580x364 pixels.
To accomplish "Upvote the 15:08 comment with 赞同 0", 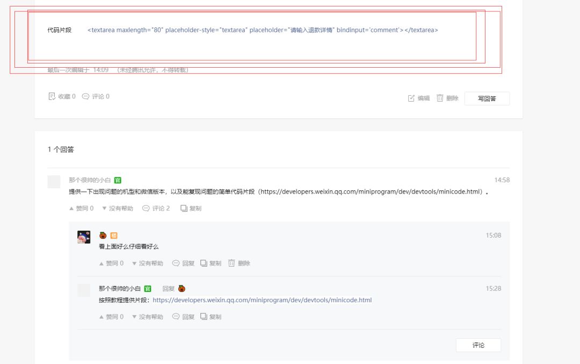I will coord(111,263).
